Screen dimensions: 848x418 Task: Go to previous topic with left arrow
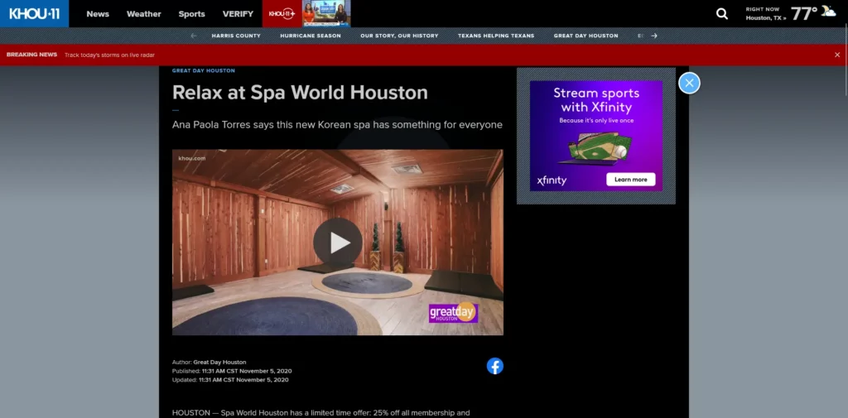[x=194, y=36]
